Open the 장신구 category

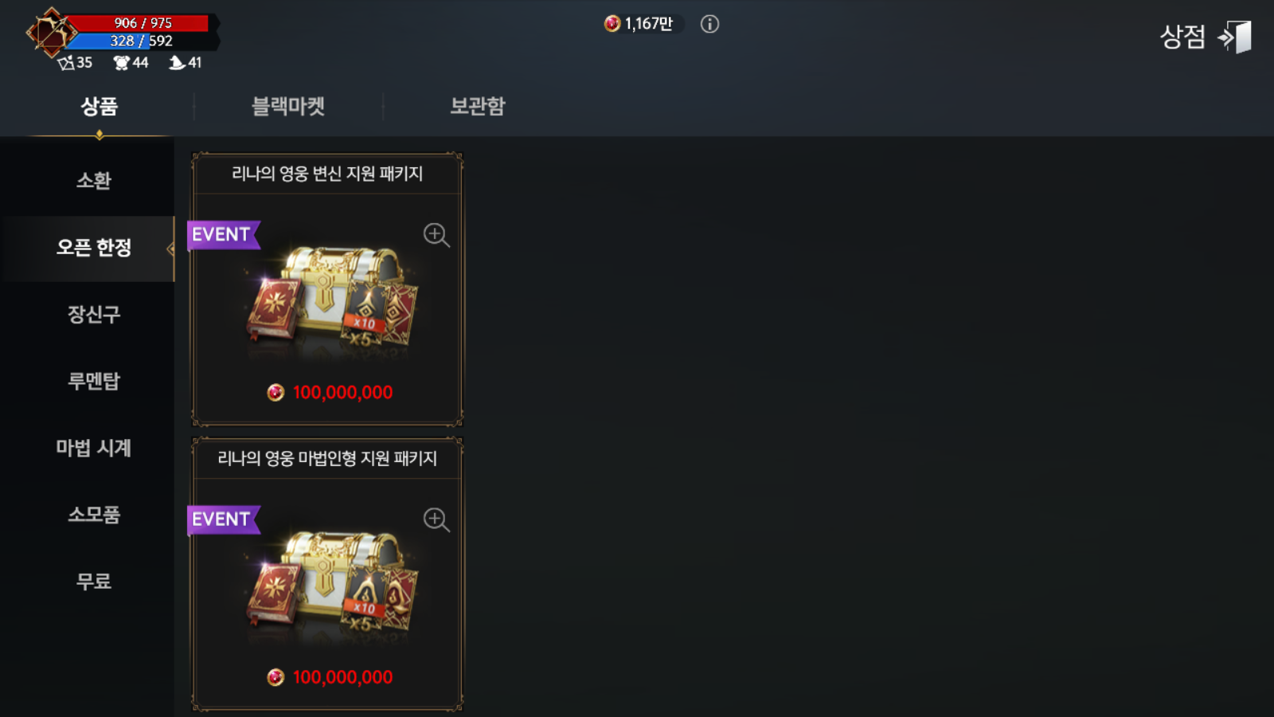(94, 314)
